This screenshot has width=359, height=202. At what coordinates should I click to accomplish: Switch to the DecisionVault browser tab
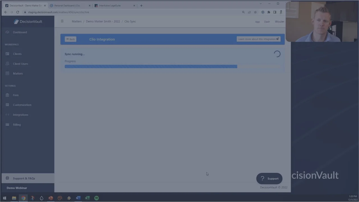pos(26,6)
